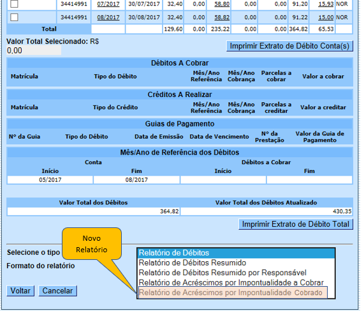Open the 07/2017 reference link
The image size is (364, 311).
click(108, 4)
